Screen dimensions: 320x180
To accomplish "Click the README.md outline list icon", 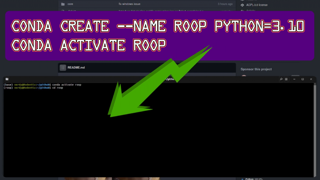I will click(63, 67).
